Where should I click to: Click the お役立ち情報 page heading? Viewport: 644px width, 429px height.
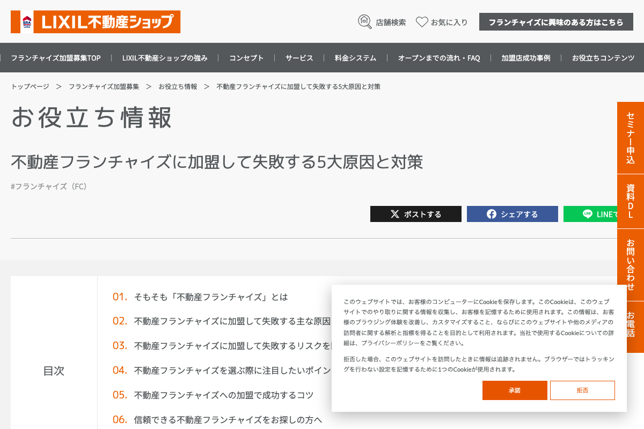tap(91, 117)
